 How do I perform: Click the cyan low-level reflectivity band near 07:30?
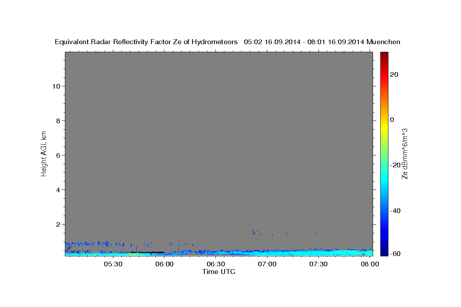click(x=318, y=253)
